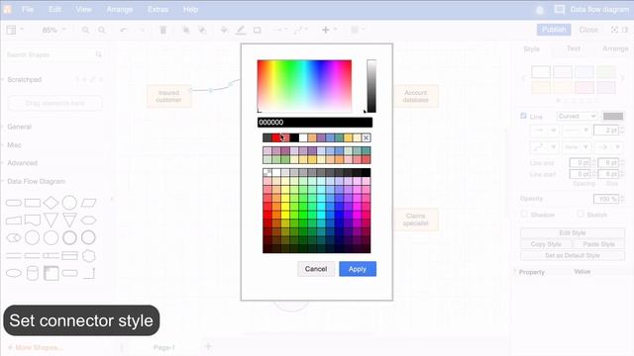Open the Extras menu
Image resolution: width=634 pixels, height=356 pixels.
[158, 9]
